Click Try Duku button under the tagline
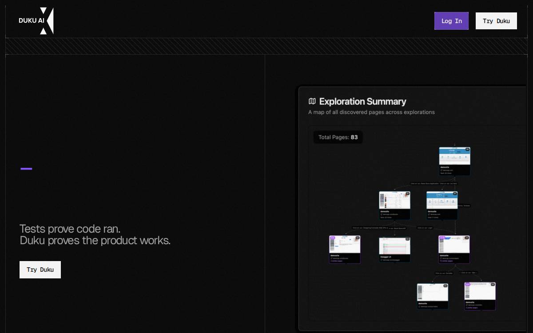Image resolution: width=533 pixels, height=333 pixels. click(40, 270)
